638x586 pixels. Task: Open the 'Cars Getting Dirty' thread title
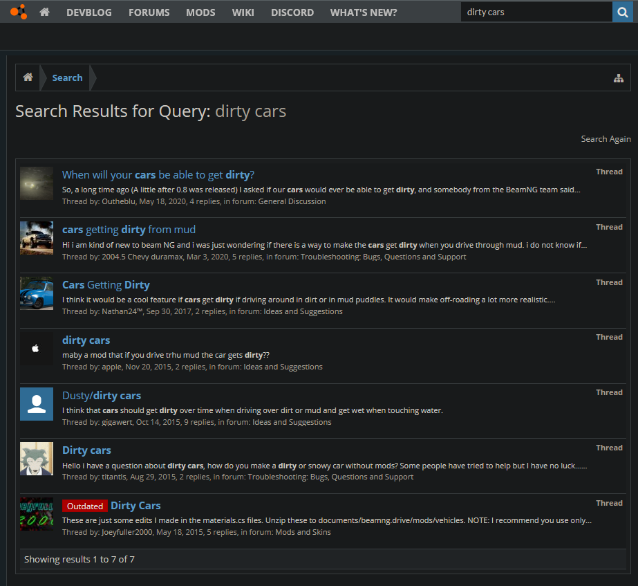[x=106, y=284]
